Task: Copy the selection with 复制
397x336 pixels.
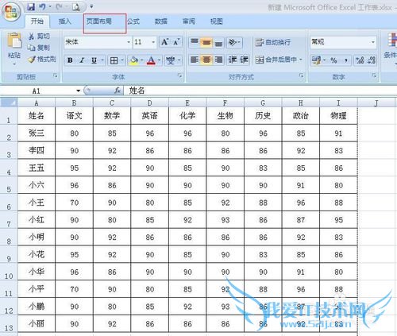Action: click(39, 48)
